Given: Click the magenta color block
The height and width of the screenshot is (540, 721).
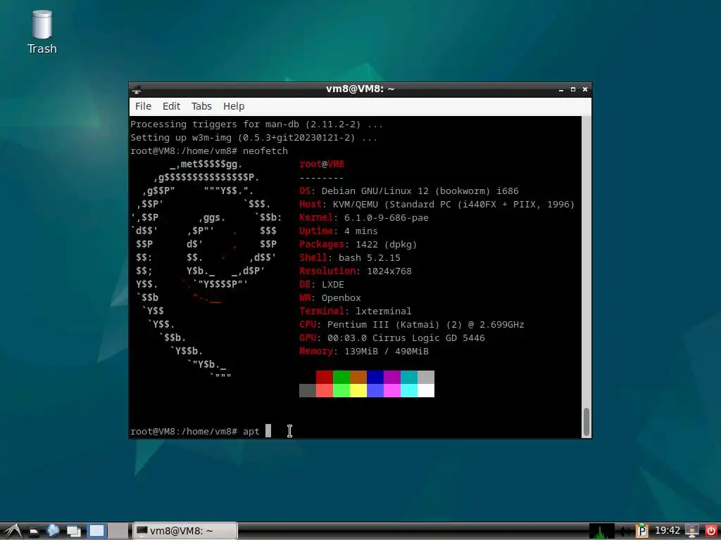Looking at the screenshot, I should 392,378.
